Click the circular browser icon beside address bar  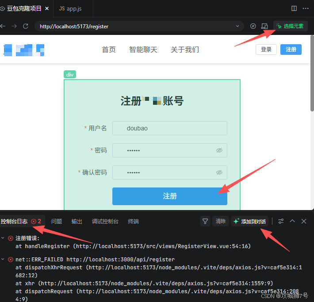pyautogui.click(x=253, y=26)
